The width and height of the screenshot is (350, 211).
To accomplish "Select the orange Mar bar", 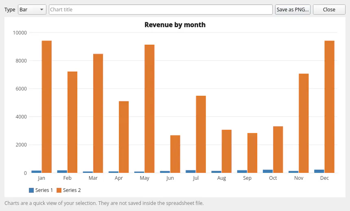I will pos(98,113).
